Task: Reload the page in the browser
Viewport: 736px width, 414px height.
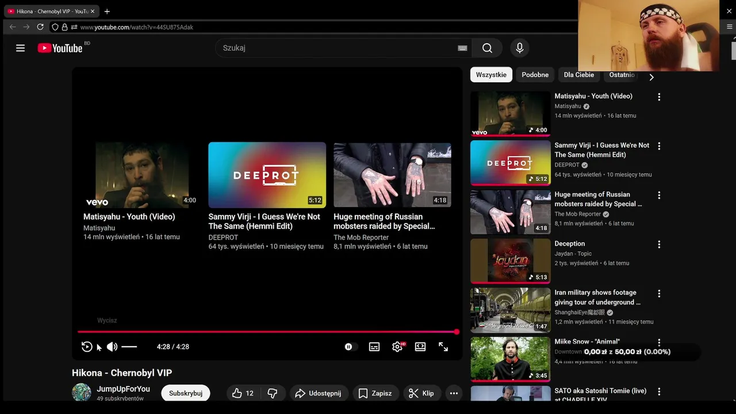Action: pyautogui.click(x=40, y=27)
